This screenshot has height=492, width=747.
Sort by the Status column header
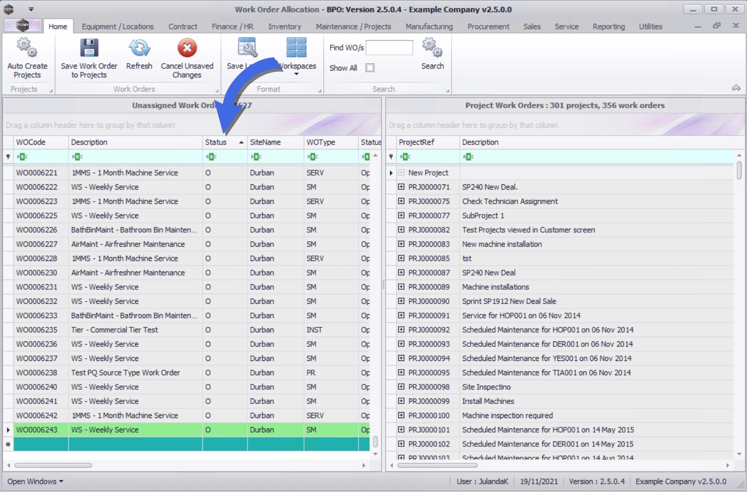216,142
